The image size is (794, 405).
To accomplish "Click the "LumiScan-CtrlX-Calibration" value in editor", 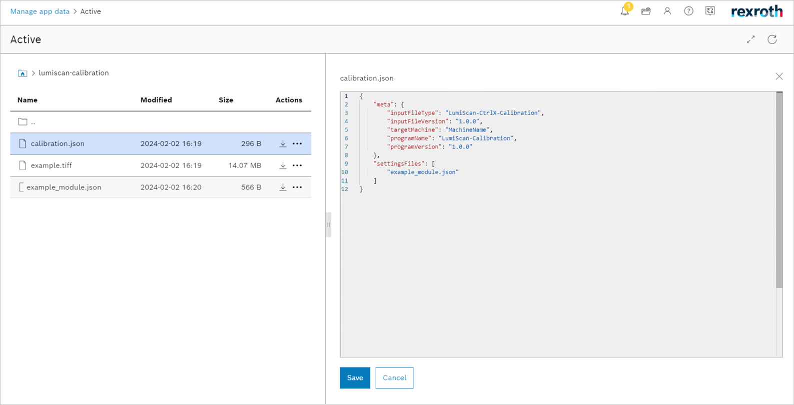I will point(493,113).
